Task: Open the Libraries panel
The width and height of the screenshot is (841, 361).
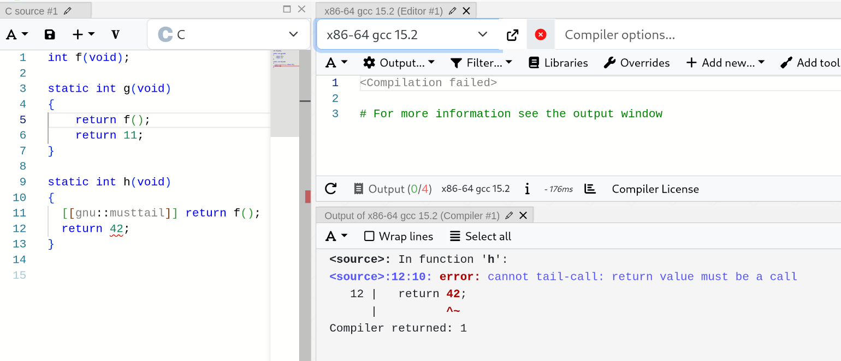Action: pyautogui.click(x=558, y=63)
